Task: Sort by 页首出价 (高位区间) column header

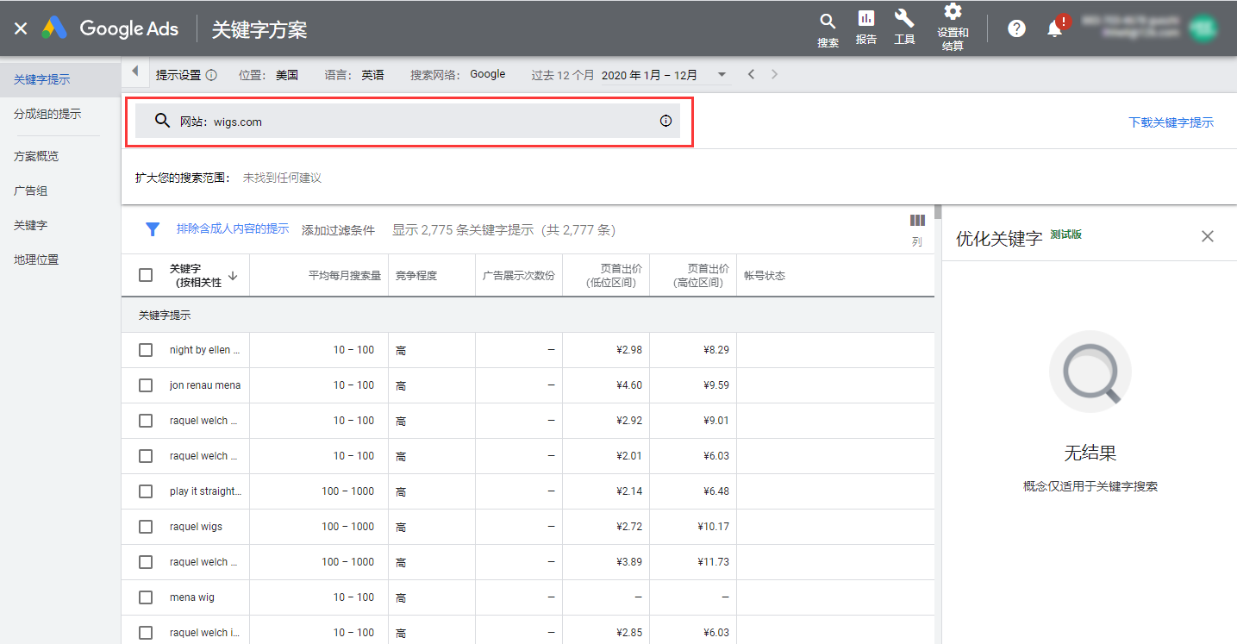Action: click(701, 276)
